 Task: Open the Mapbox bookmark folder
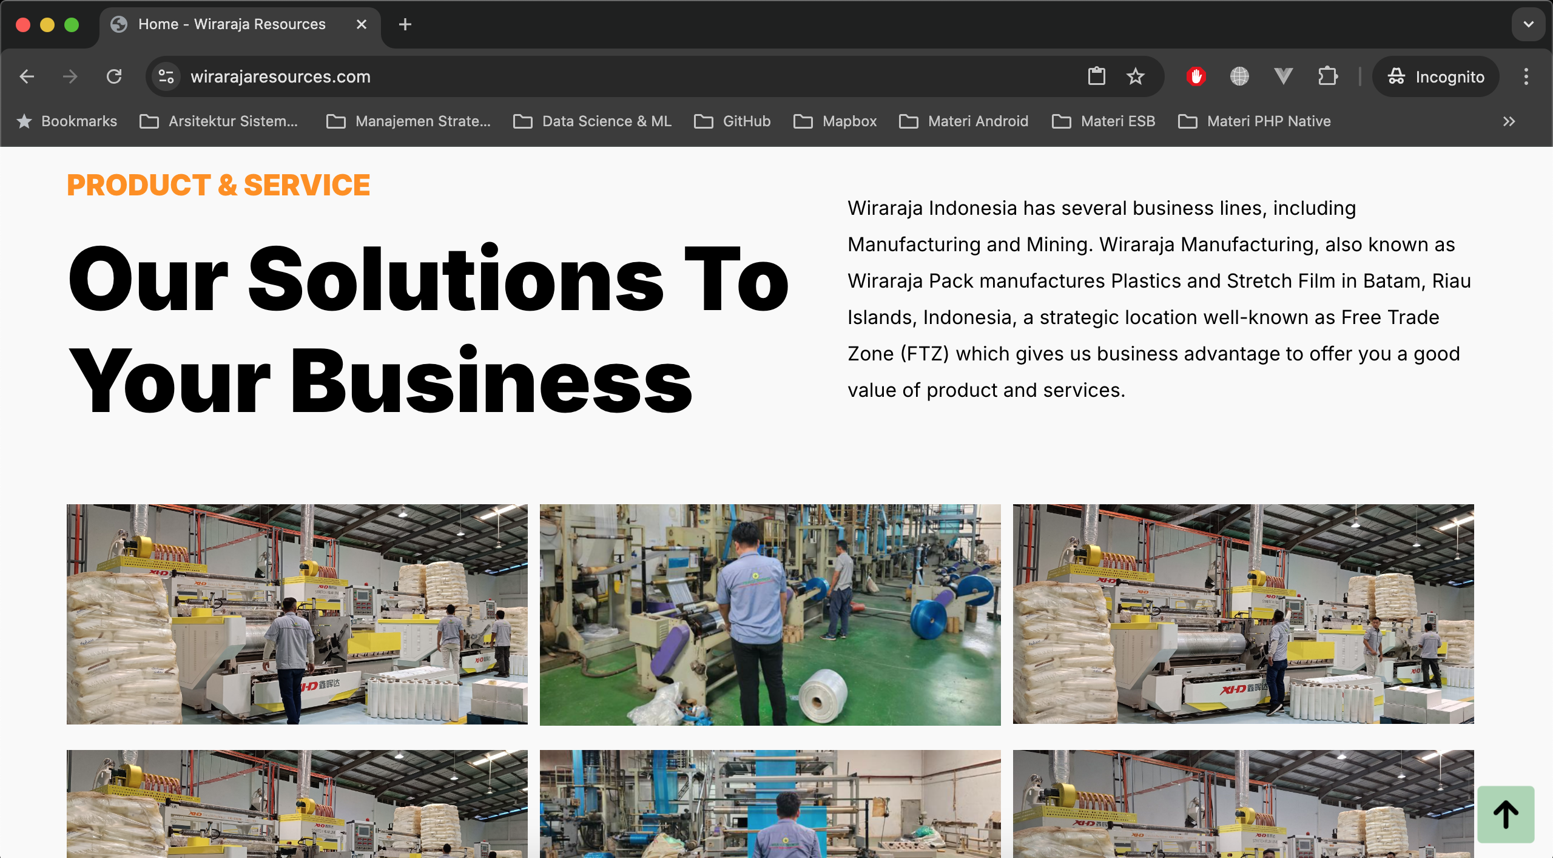(835, 121)
